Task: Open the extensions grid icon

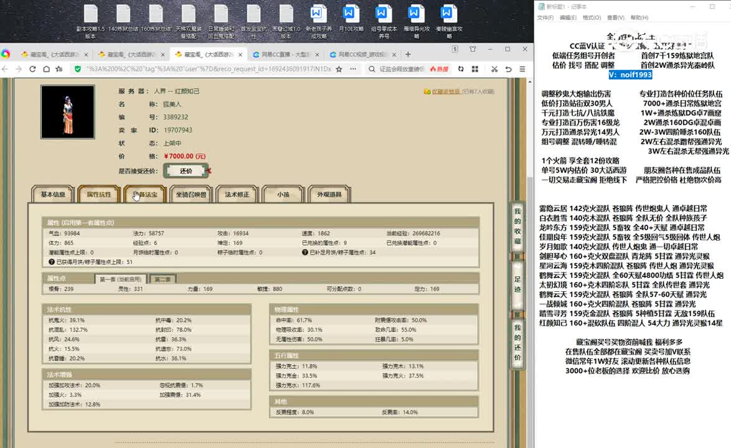Action: pyautogui.click(x=475, y=69)
